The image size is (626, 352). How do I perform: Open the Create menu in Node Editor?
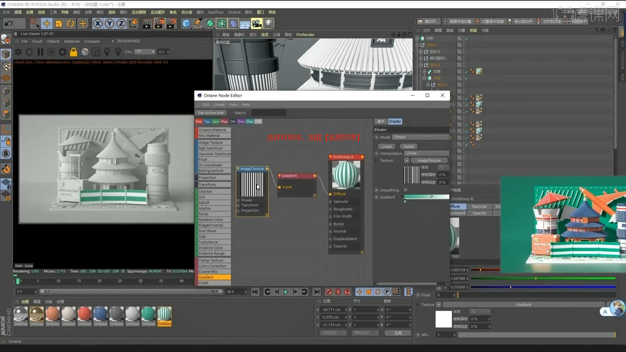219,105
